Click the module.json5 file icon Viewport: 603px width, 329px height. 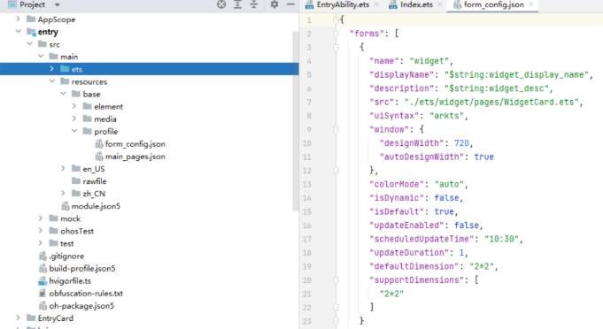pyautogui.click(x=65, y=206)
